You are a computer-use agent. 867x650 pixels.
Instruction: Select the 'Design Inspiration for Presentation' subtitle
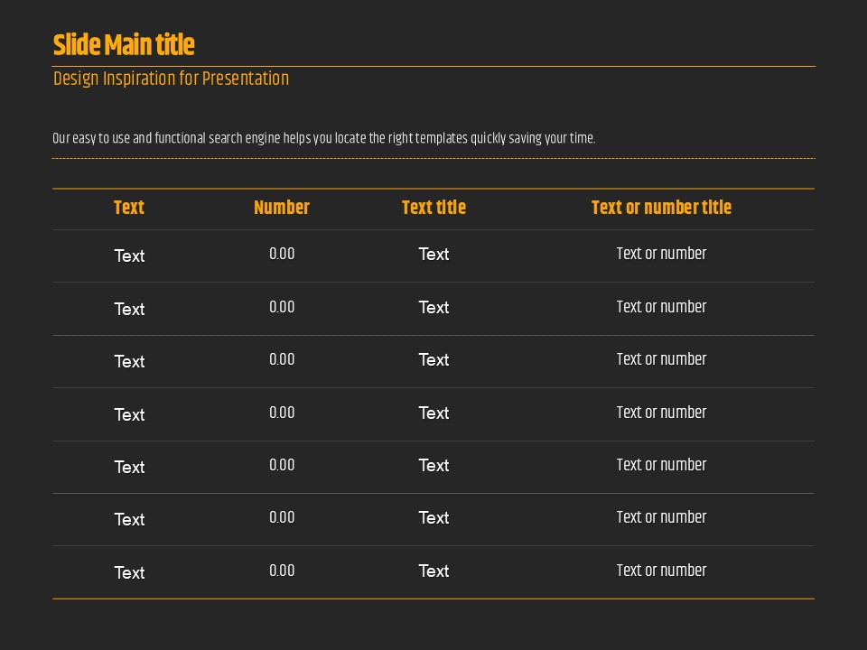(171, 79)
